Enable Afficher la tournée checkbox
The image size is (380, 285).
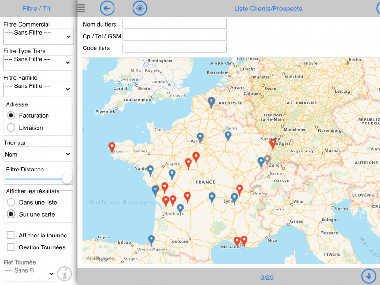tap(10, 235)
